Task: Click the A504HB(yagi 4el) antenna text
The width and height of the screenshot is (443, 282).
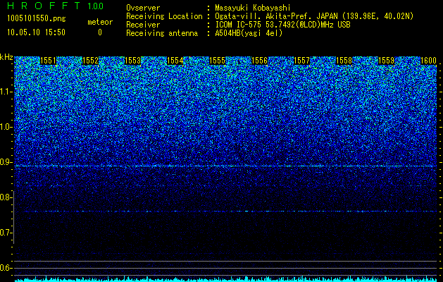Action: (249, 33)
